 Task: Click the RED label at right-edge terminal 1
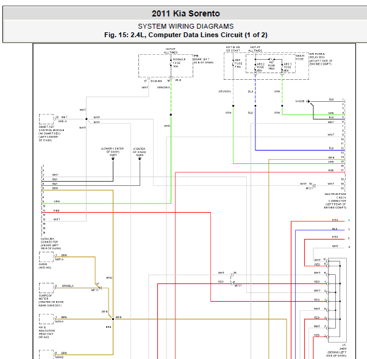(x=335, y=220)
